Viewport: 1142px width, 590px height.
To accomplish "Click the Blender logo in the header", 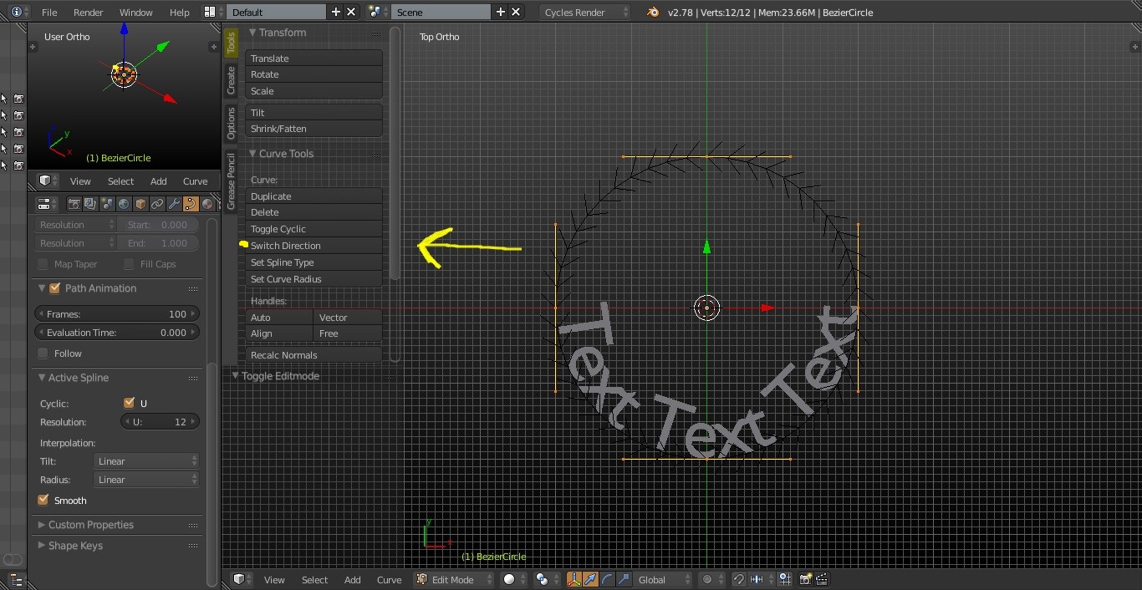I will pyautogui.click(x=652, y=12).
